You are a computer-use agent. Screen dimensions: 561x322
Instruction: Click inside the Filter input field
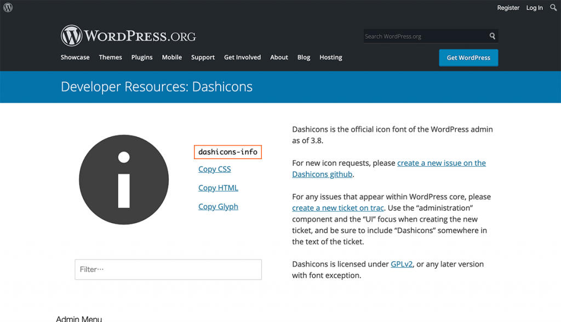click(168, 269)
